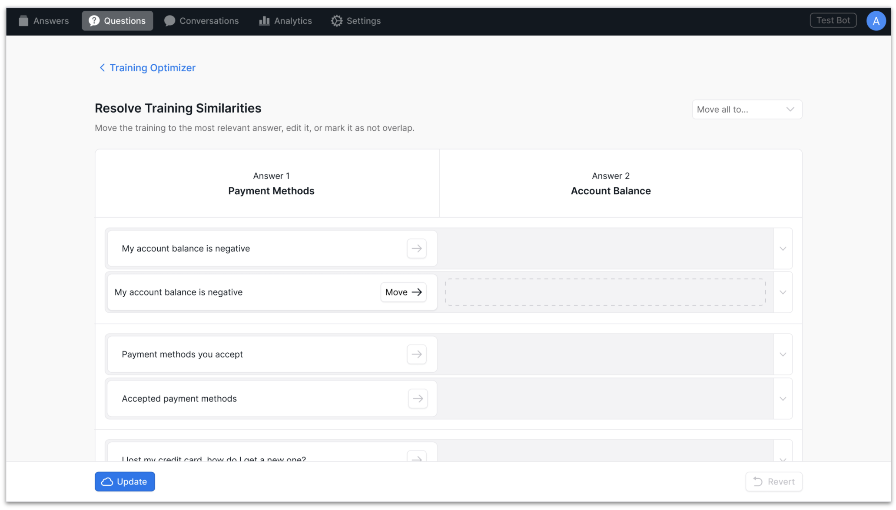Go to the Settings tab

pos(355,21)
